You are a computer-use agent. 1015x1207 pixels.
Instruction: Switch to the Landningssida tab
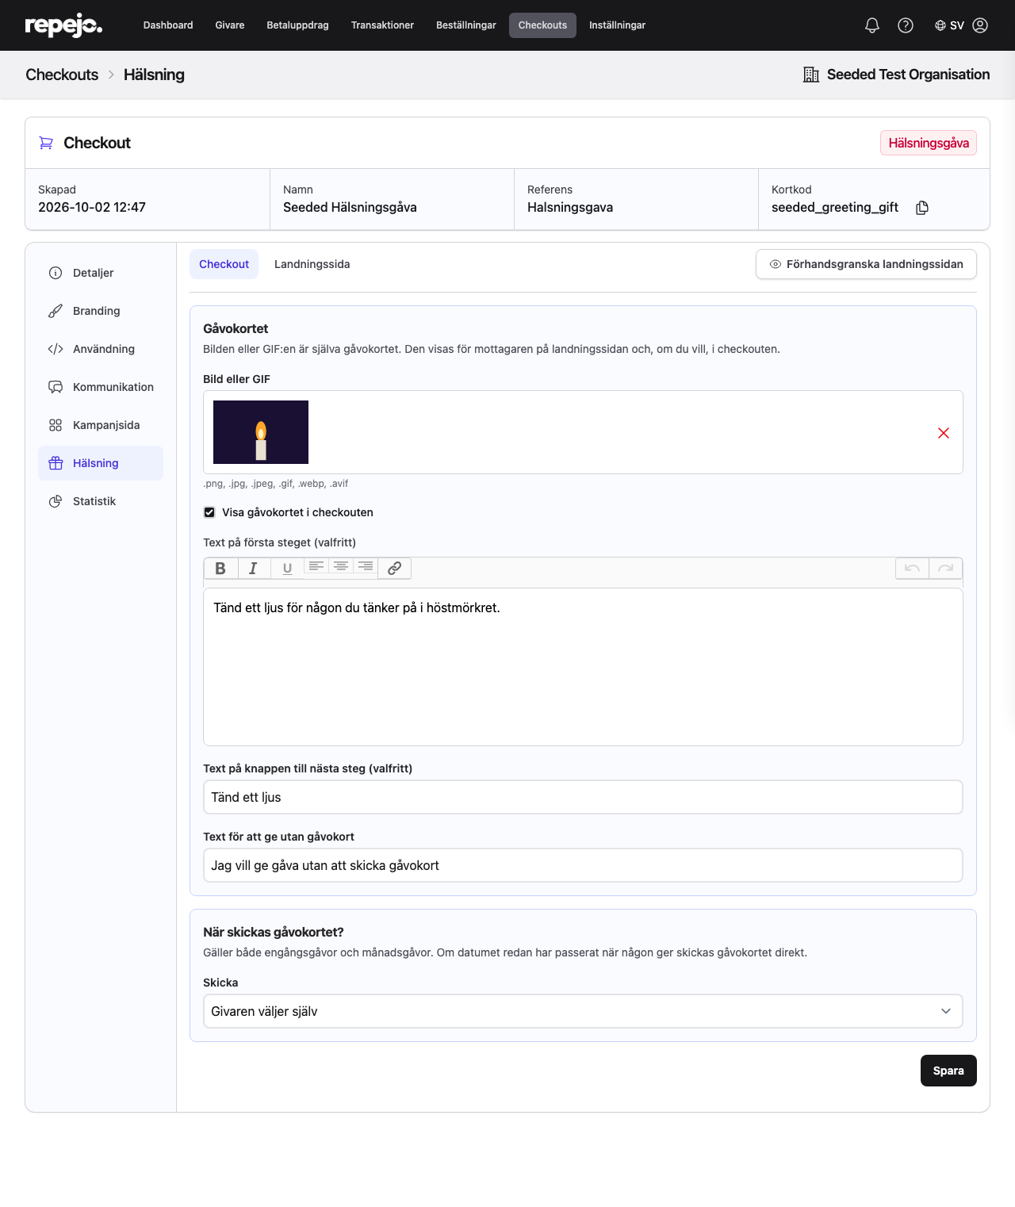click(x=312, y=264)
